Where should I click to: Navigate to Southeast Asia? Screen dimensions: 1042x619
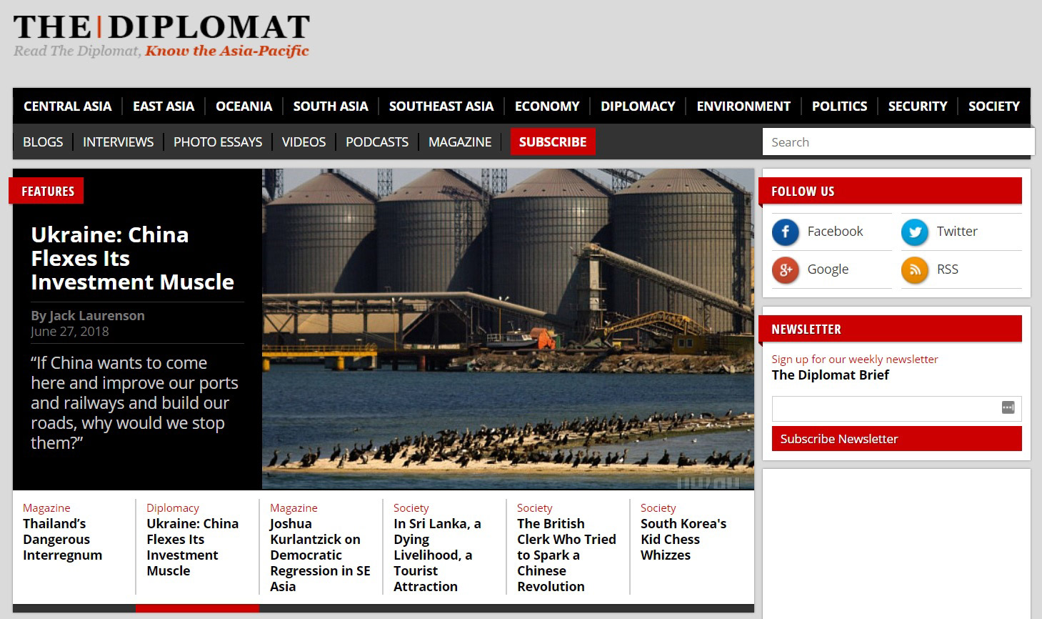[x=441, y=106]
